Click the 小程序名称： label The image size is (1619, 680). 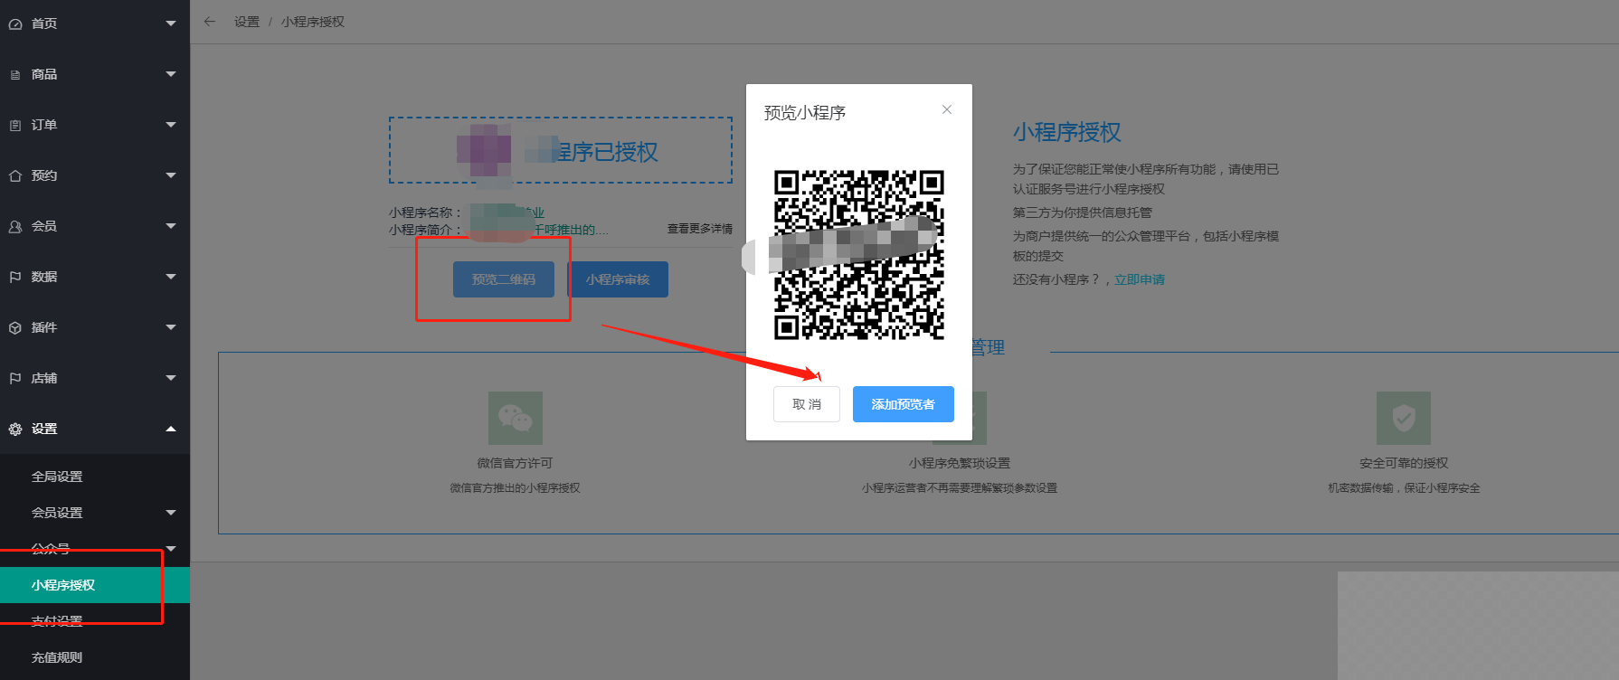[426, 212]
